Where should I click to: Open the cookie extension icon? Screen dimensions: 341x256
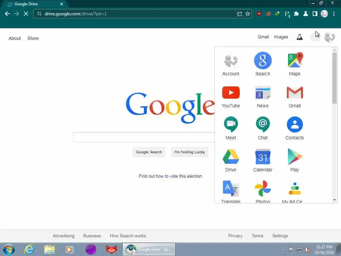click(x=268, y=14)
